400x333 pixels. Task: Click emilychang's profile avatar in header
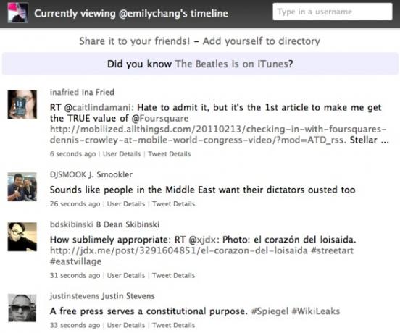pyautogui.click(x=18, y=12)
